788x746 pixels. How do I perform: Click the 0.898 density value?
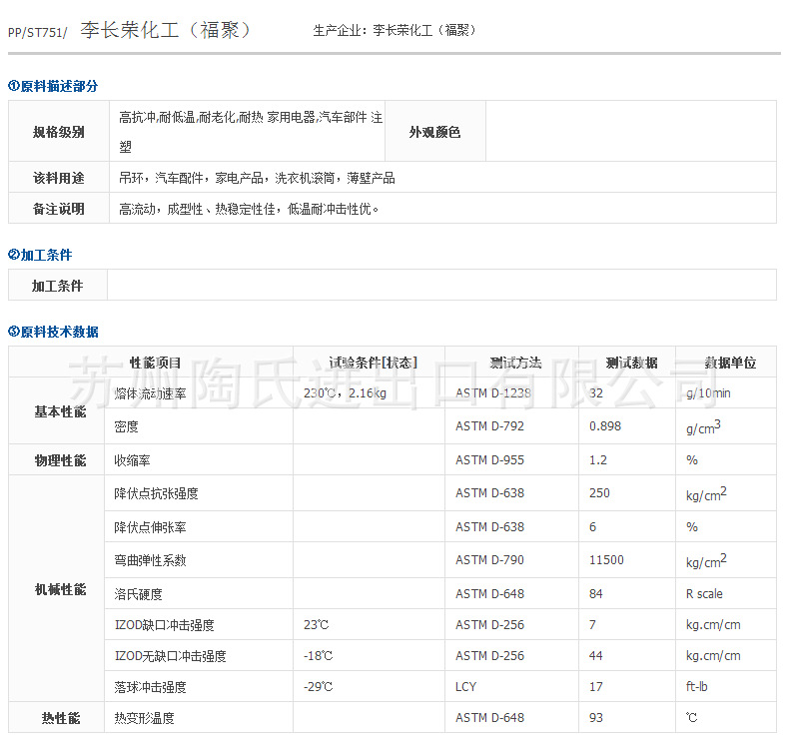pyautogui.click(x=605, y=426)
